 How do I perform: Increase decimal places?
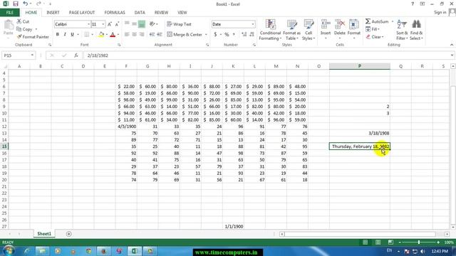pyautogui.click(x=244, y=35)
